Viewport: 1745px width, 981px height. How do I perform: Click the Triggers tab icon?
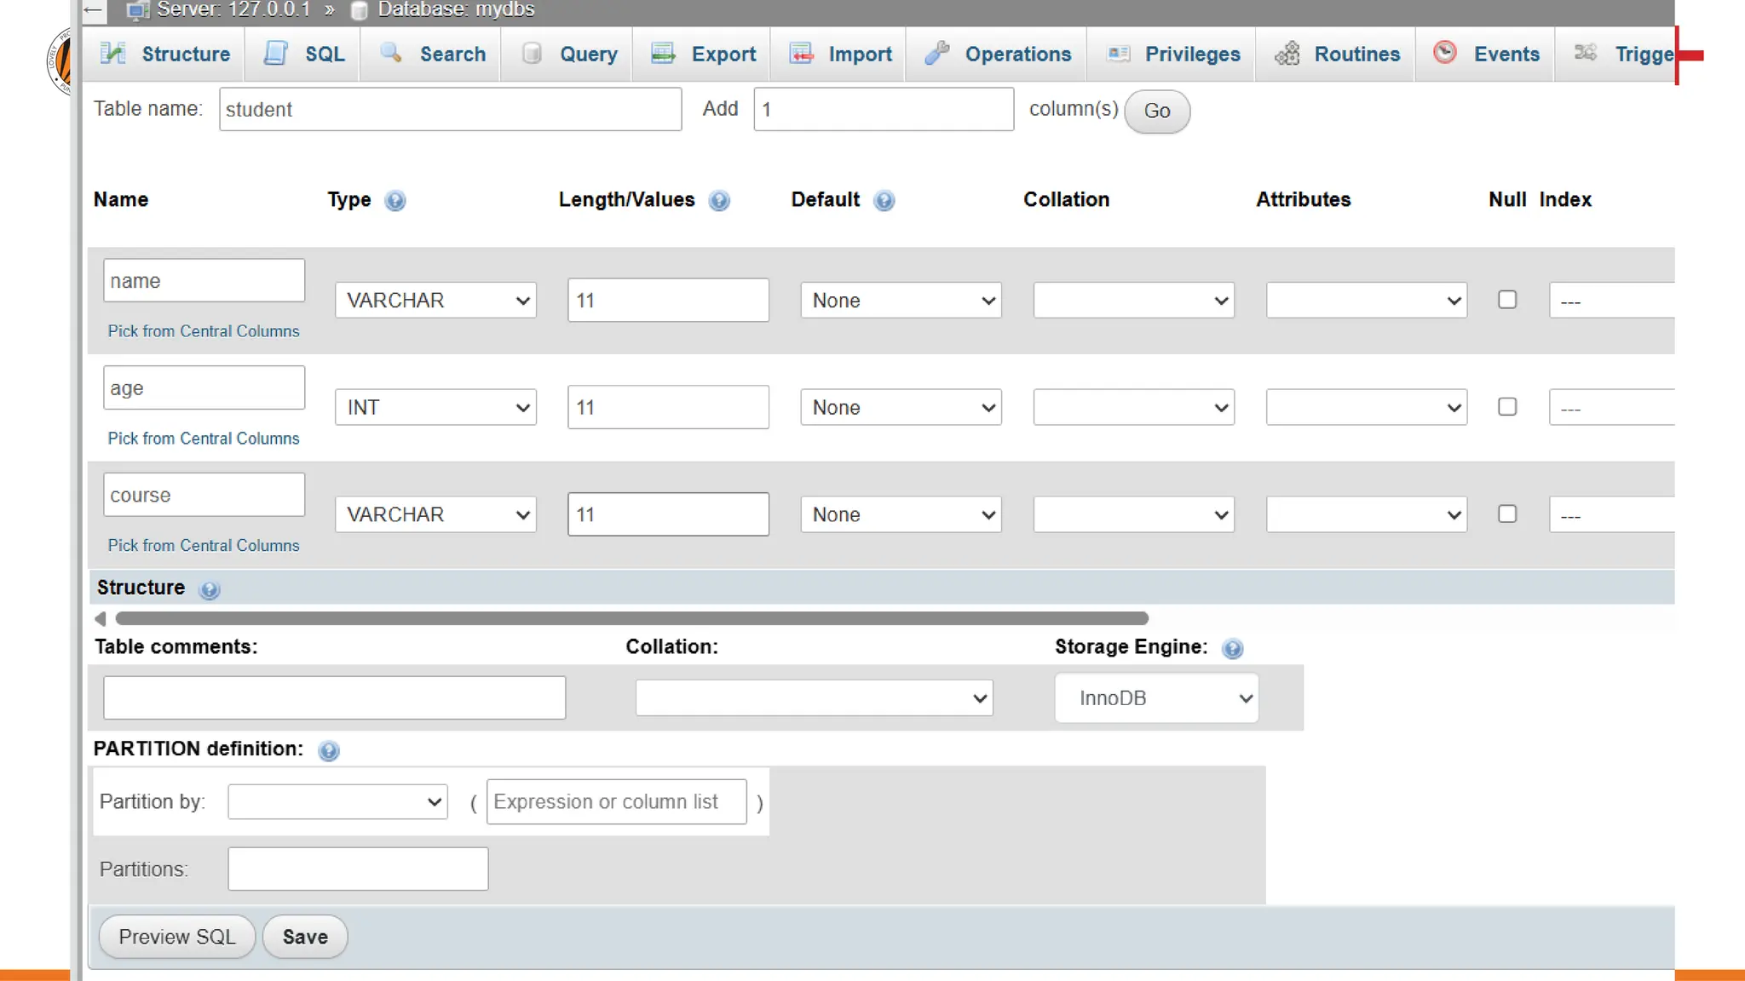(1586, 53)
